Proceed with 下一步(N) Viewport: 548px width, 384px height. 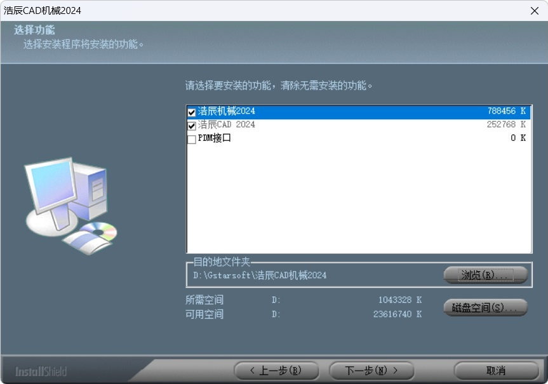(x=371, y=371)
